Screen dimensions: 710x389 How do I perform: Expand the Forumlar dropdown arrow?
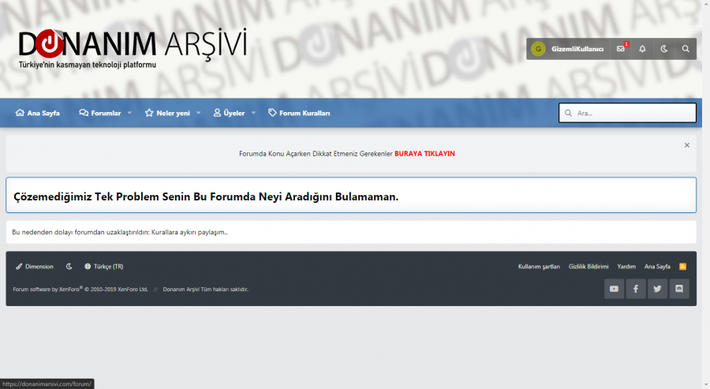[x=129, y=113]
